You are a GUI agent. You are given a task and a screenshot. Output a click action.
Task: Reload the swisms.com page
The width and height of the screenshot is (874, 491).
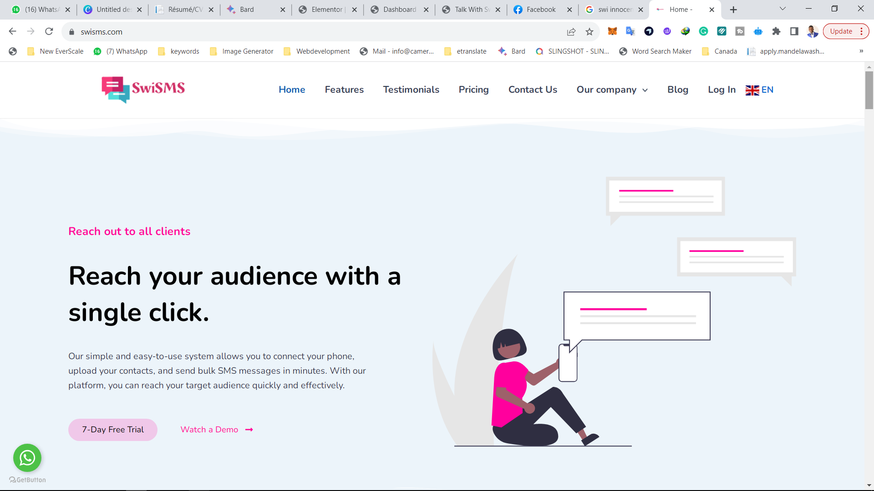tap(49, 31)
